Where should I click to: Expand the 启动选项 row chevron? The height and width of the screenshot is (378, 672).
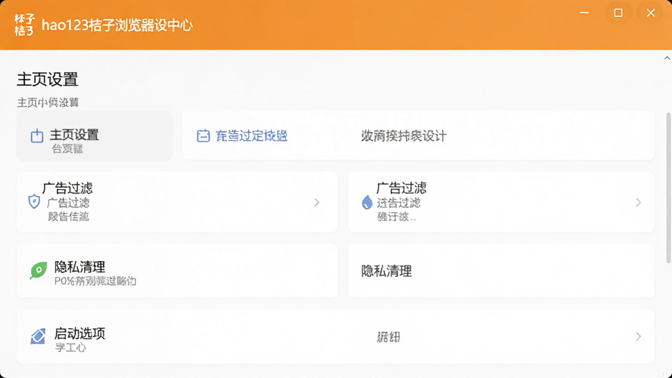(638, 337)
